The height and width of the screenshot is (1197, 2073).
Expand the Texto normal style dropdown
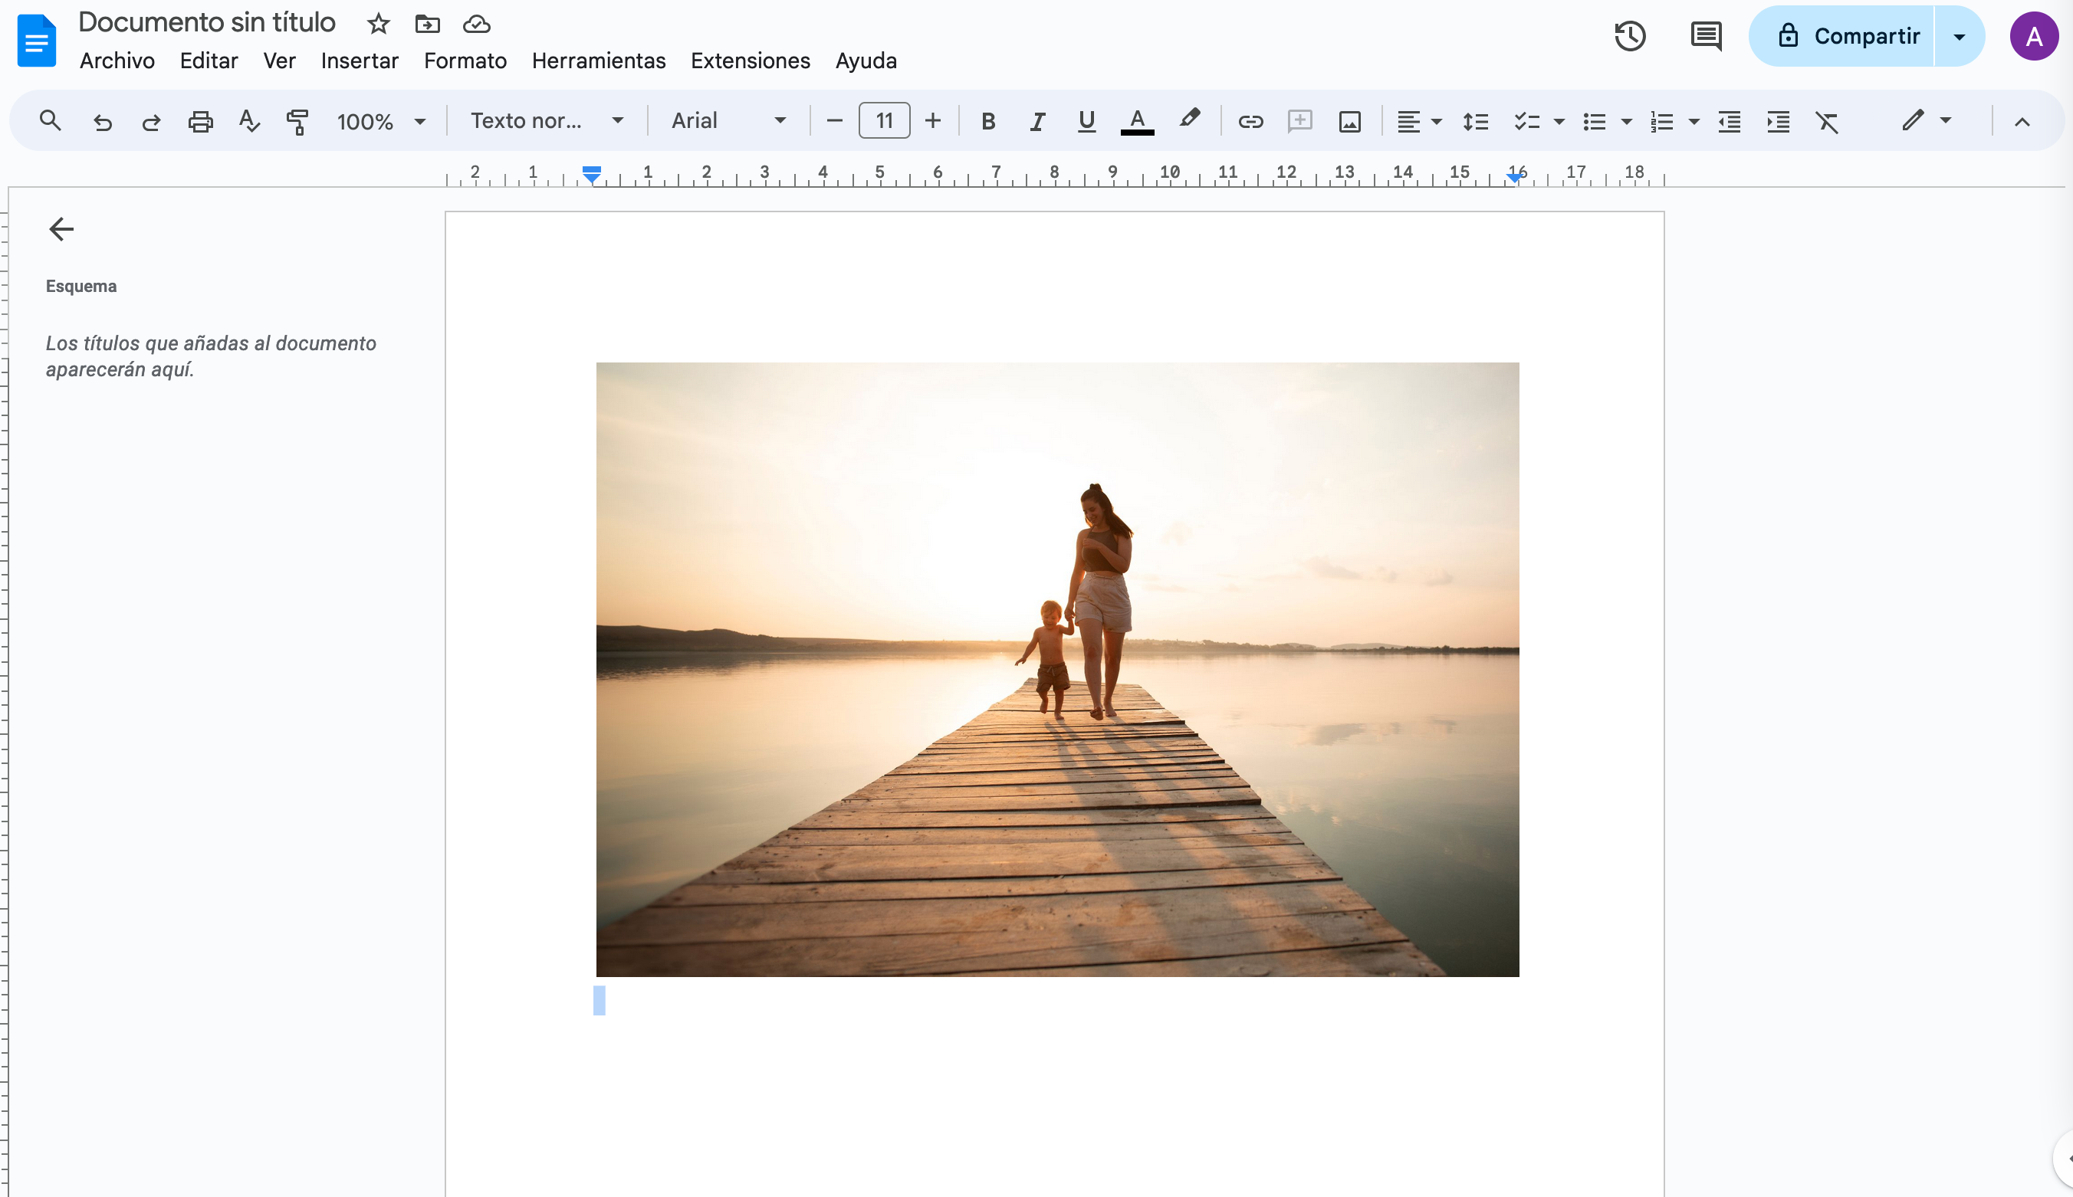(547, 121)
